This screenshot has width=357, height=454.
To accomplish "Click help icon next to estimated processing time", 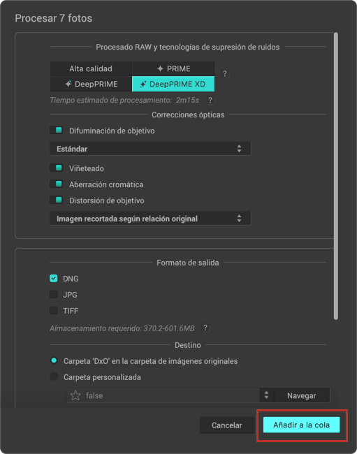I will coord(210,100).
